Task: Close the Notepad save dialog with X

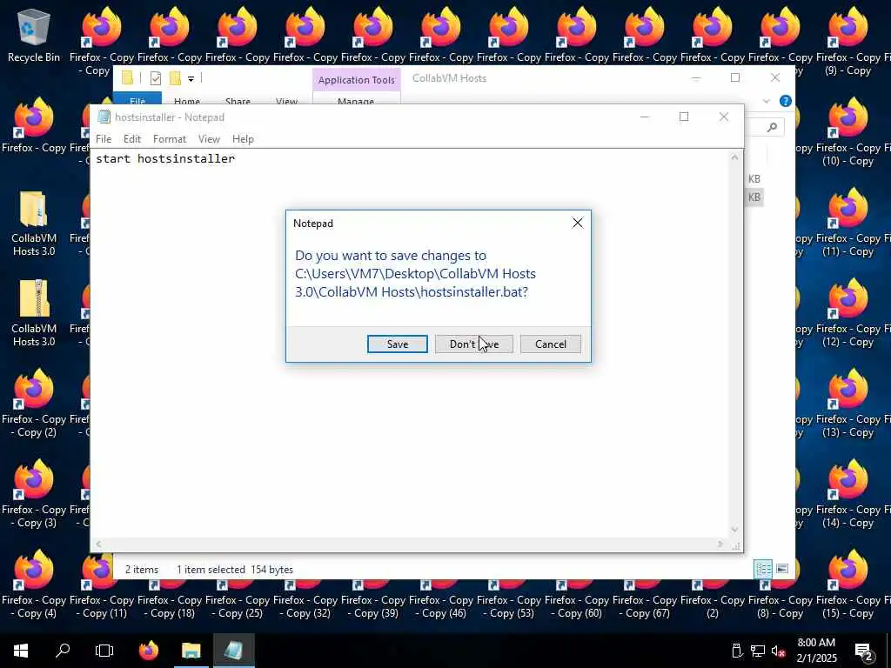Action: click(578, 224)
